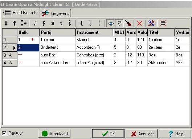192x139 pixels.
Task: Click the square bracket icon
Action: click(90, 23)
